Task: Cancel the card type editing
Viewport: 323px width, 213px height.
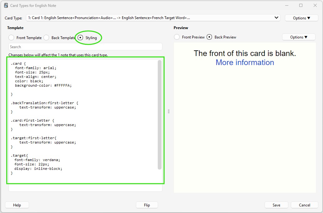Action: pos(305,205)
